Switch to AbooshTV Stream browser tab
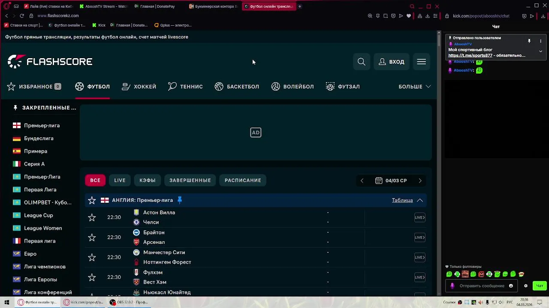This screenshot has width=549, height=308. pyautogui.click(x=103, y=6)
